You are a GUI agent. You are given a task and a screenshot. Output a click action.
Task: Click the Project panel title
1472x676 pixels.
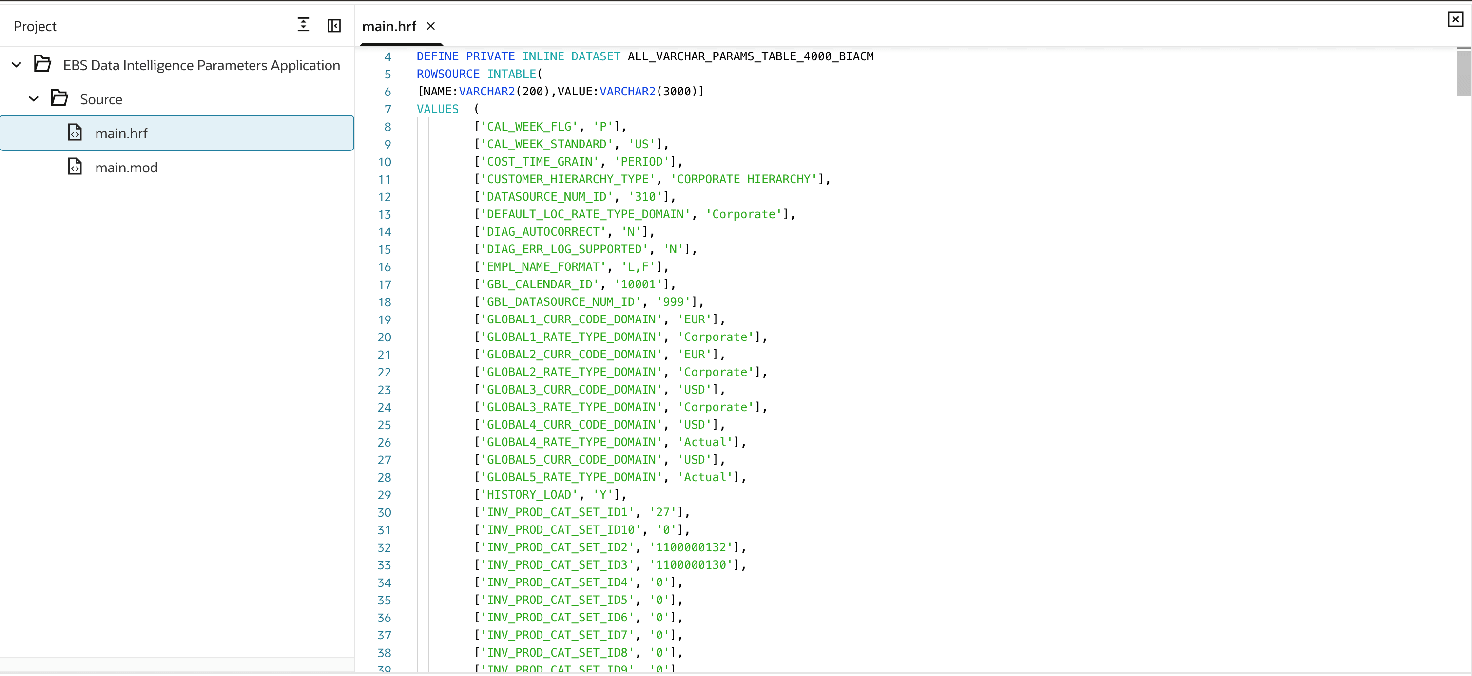(35, 26)
